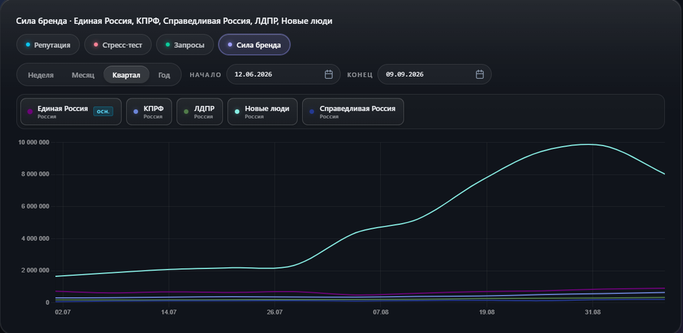Screen dimensions: 683x333
Task: Toggle the Справедливая Россия series chip
Action: 353,111
